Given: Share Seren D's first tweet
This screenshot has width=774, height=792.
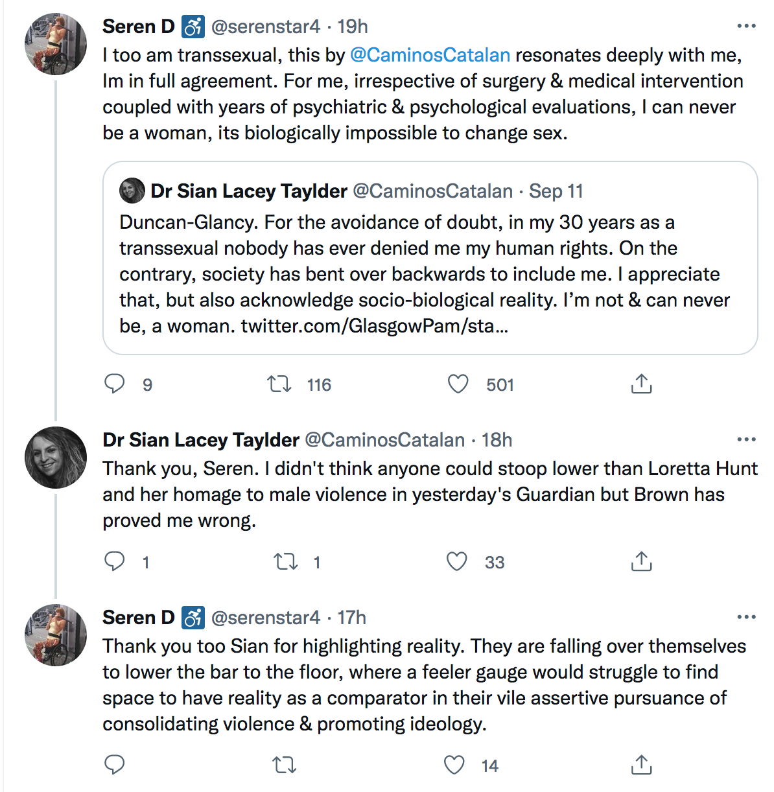Looking at the screenshot, I should [641, 384].
